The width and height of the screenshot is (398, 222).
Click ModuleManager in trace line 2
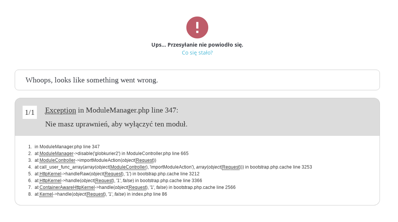tap(56, 154)
